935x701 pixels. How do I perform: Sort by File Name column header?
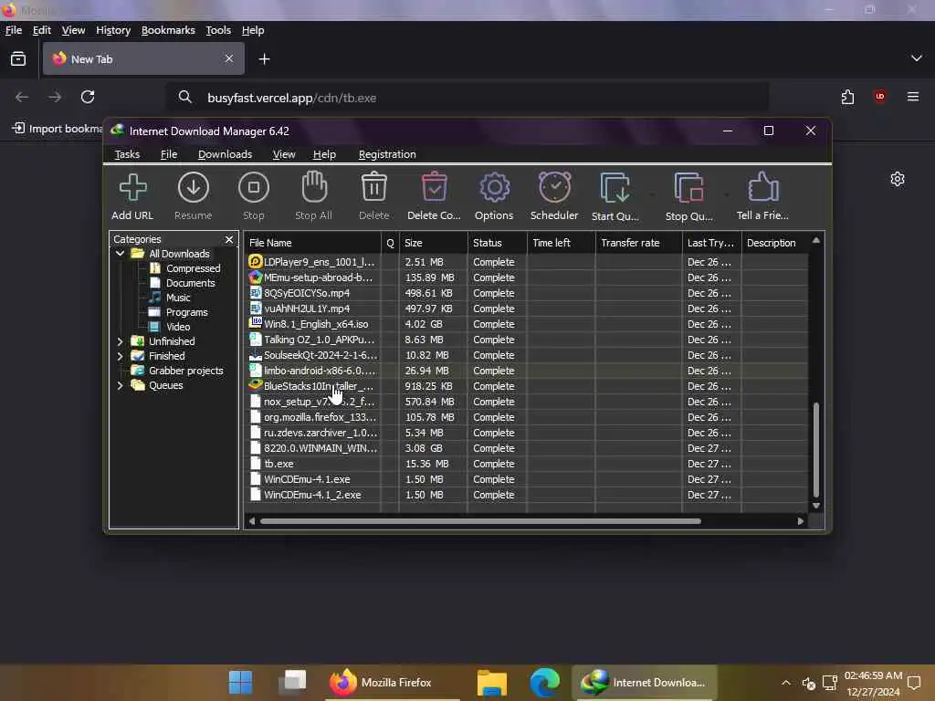point(312,243)
